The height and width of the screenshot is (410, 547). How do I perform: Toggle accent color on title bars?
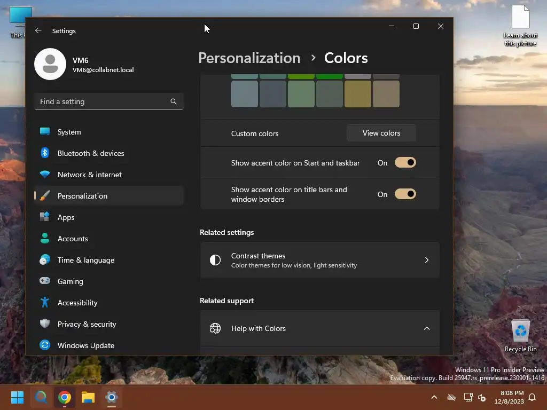coord(405,194)
